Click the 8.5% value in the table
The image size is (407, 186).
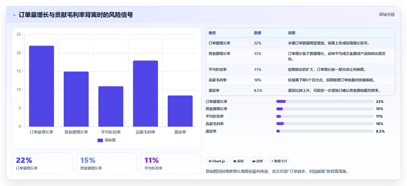(x=258, y=90)
